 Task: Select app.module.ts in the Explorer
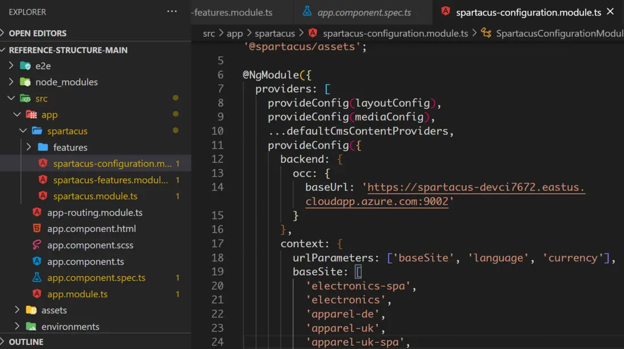(x=77, y=294)
